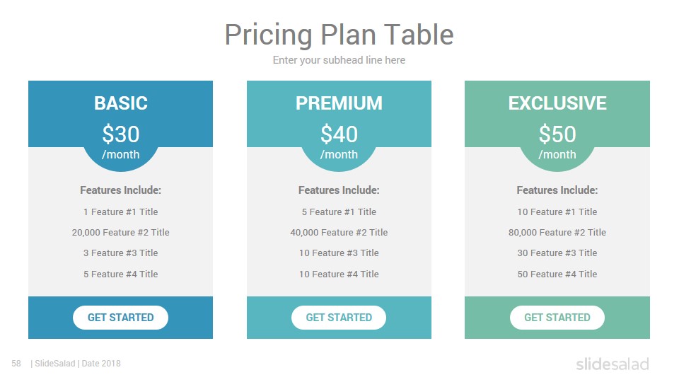Select the PREMIUM plan heading
Image resolution: width=679 pixels, height=382 pixels.
[x=339, y=103]
